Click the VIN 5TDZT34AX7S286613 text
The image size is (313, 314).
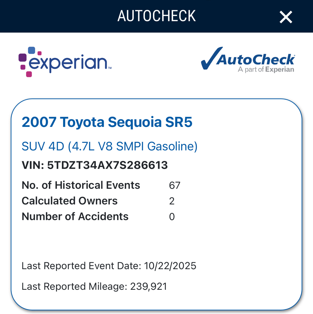click(95, 165)
